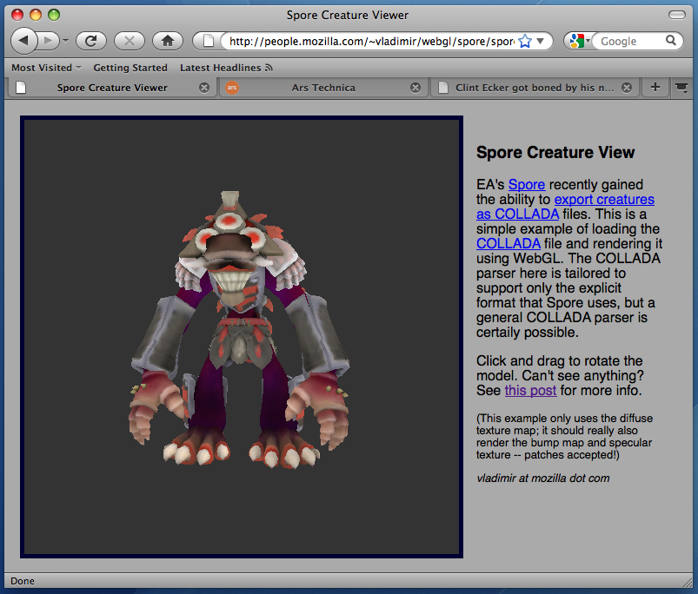The image size is (698, 594).
Task: Click the Ars Technica tab favicon
Action: pyautogui.click(x=232, y=88)
